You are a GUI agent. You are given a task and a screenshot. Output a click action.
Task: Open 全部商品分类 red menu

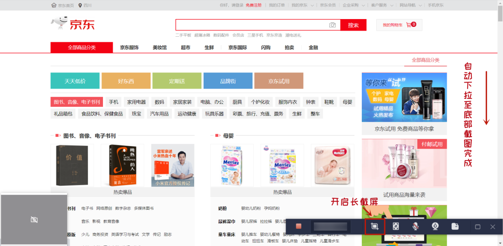point(82,47)
